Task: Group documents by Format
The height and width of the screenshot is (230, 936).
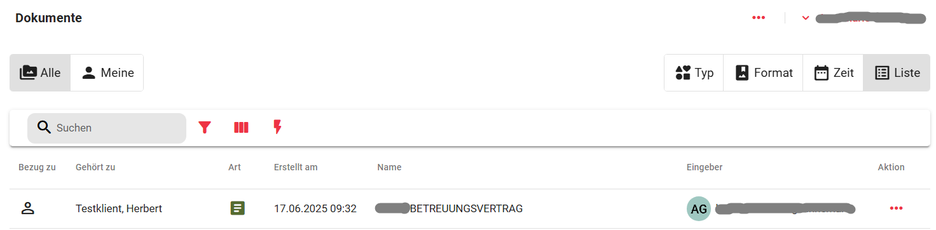Action: [763, 72]
